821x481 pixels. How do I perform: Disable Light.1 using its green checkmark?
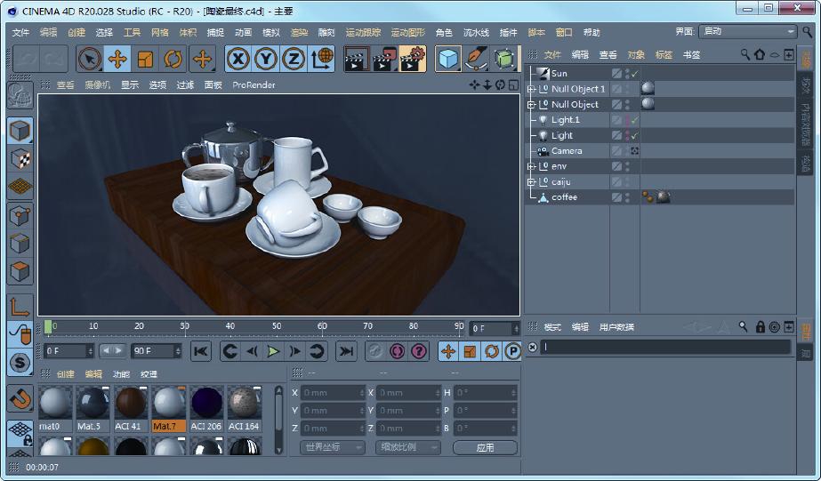635,120
